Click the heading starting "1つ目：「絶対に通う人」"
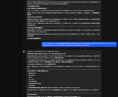The width and height of the screenshot is (118, 97). (x=37, y=8)
